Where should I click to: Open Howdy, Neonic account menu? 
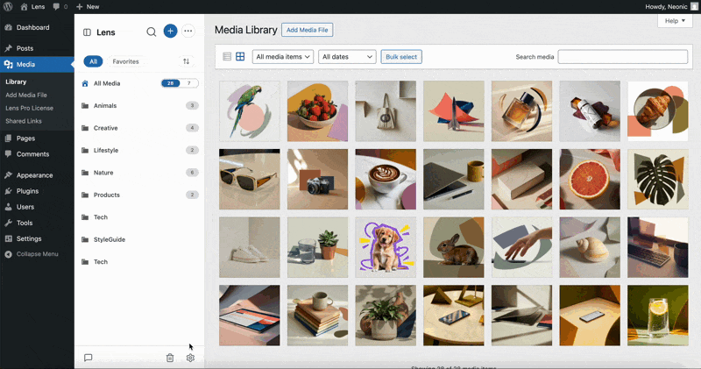click(671, 7)
